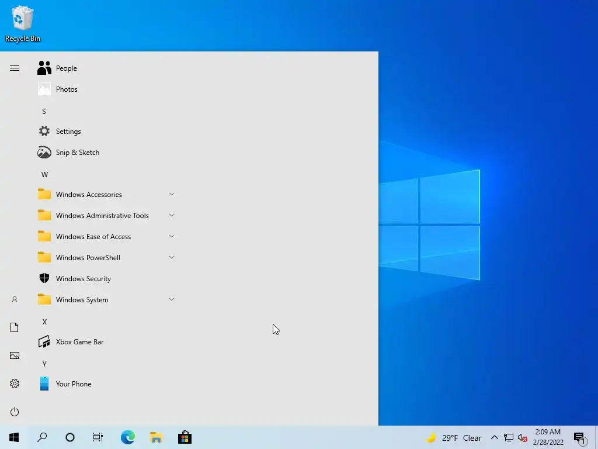Expand Windows Ease of Access chevron
This screenshot has height=449, width=598.
172,236
